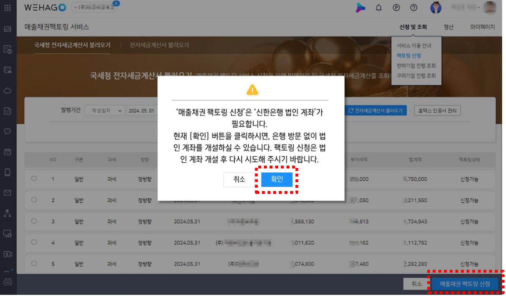Select the cloud storage icon in sidebar
The height and width of the screenshot is (297, 506).
tap(8, 90)
